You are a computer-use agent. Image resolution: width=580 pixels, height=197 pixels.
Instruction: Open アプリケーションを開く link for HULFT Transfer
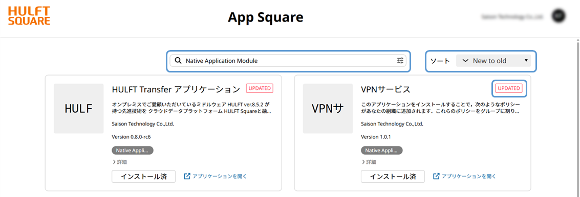coord(216,177)
